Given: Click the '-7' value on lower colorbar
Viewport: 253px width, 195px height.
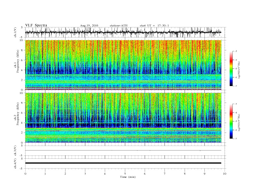Looking at the screenshot, I should [x=235, y=139].
